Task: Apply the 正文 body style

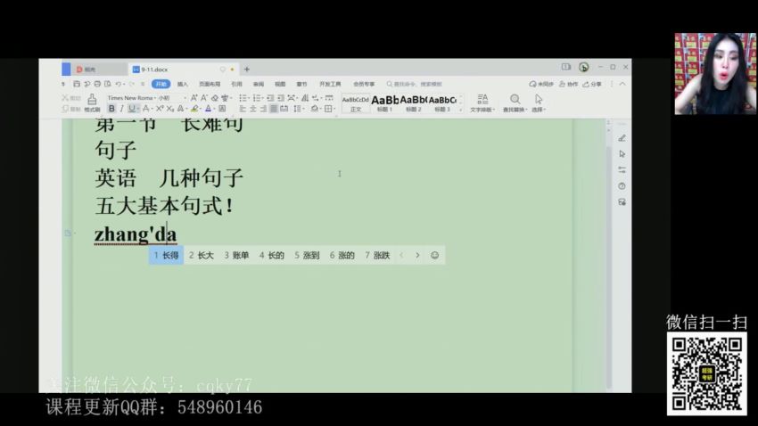Action: click(x=355, y=103)
